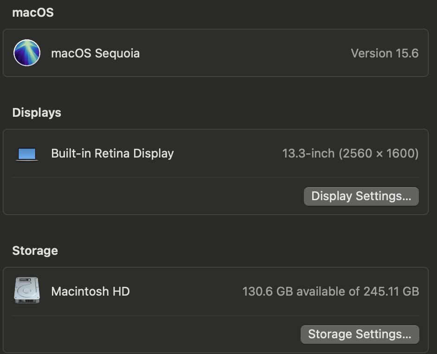This screenshot has height=354, width=437.
Task: Click the macOS Sequoia logo icon
Action: click(27, 53)
